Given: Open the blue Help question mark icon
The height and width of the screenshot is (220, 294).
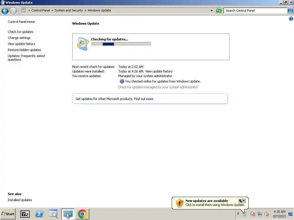Looking at the screenshot, I should (291, 19).
